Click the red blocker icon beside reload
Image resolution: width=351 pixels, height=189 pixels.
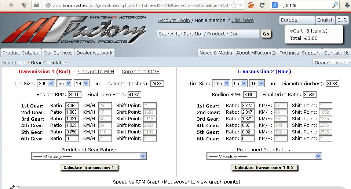point(251,5)
